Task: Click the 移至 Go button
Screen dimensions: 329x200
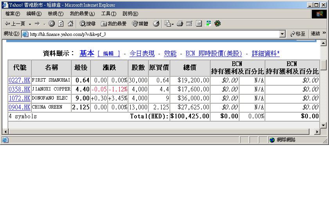Action: click(298, 34)
